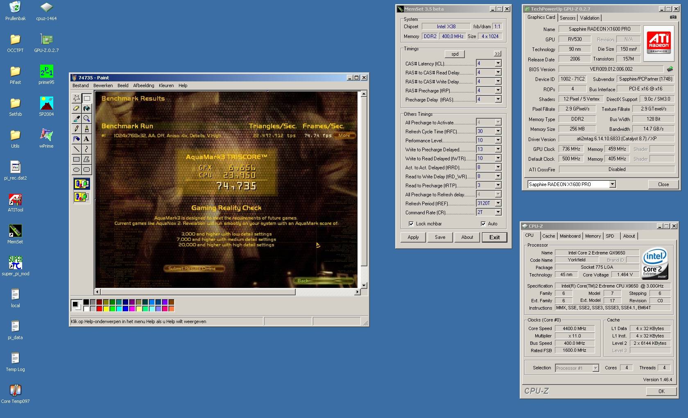The width and height of the screenshot is (688, 418).
Task: Click the Save button in MemSet
Action: [440, 237]
